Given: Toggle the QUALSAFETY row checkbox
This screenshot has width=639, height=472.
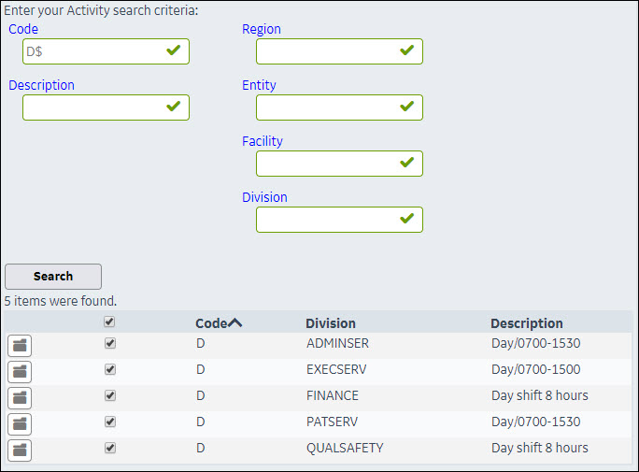Looking at the screenshot, I should [x=110, y=449].
